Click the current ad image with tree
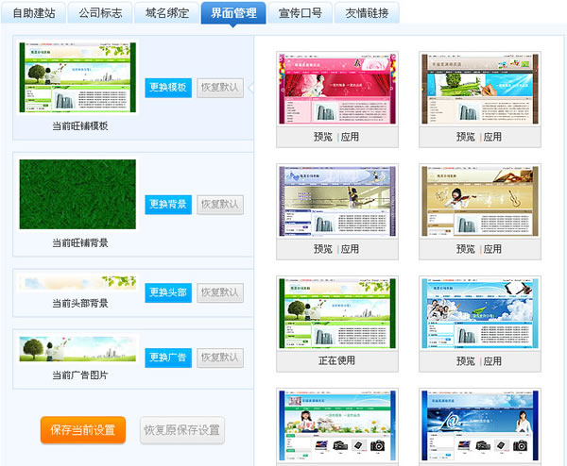Screen dimensions: 567x466 pos(78,348)
